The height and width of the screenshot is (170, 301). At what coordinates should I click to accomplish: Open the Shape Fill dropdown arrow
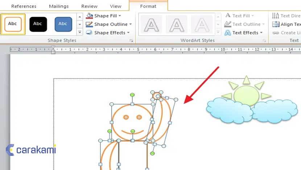pyautogui.click(x=120, y=16)
